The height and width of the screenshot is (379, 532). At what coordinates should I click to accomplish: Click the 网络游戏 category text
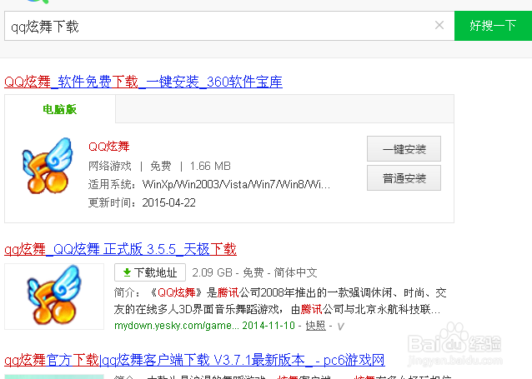[x=109, y=166]
